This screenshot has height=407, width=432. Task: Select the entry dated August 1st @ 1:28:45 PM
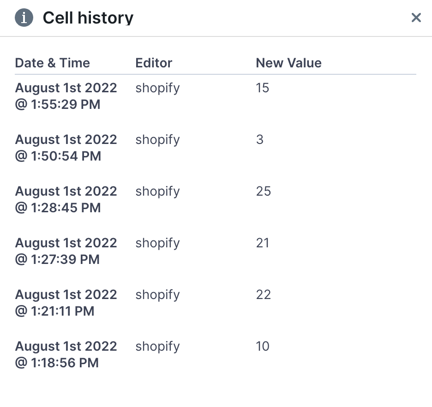(66, 199)
